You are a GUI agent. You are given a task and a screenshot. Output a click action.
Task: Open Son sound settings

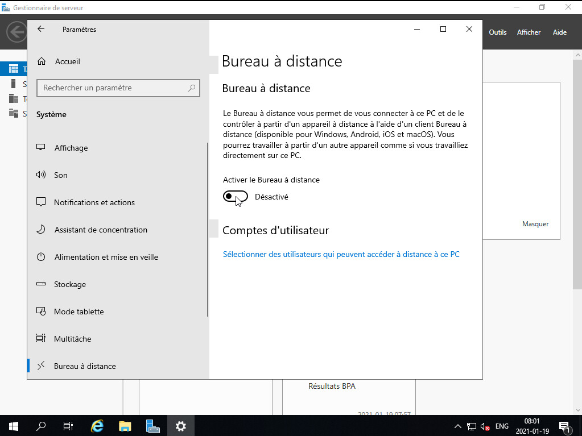tap(61, 175)
